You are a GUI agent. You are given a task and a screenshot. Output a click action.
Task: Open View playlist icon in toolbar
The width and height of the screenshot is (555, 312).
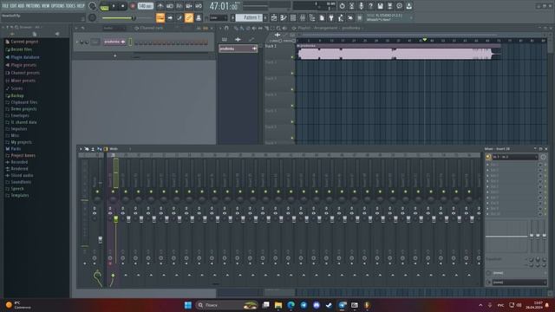tap(274, 17)
